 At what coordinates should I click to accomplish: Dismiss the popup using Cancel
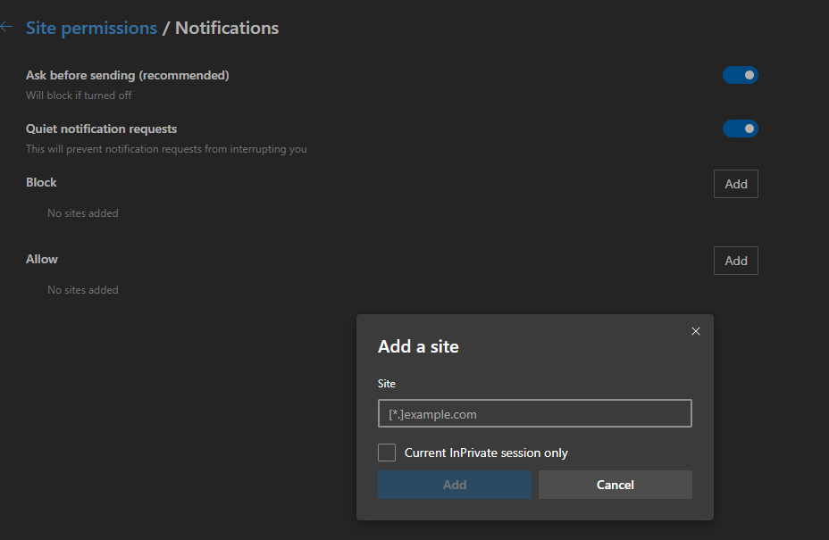coord(615,485)
